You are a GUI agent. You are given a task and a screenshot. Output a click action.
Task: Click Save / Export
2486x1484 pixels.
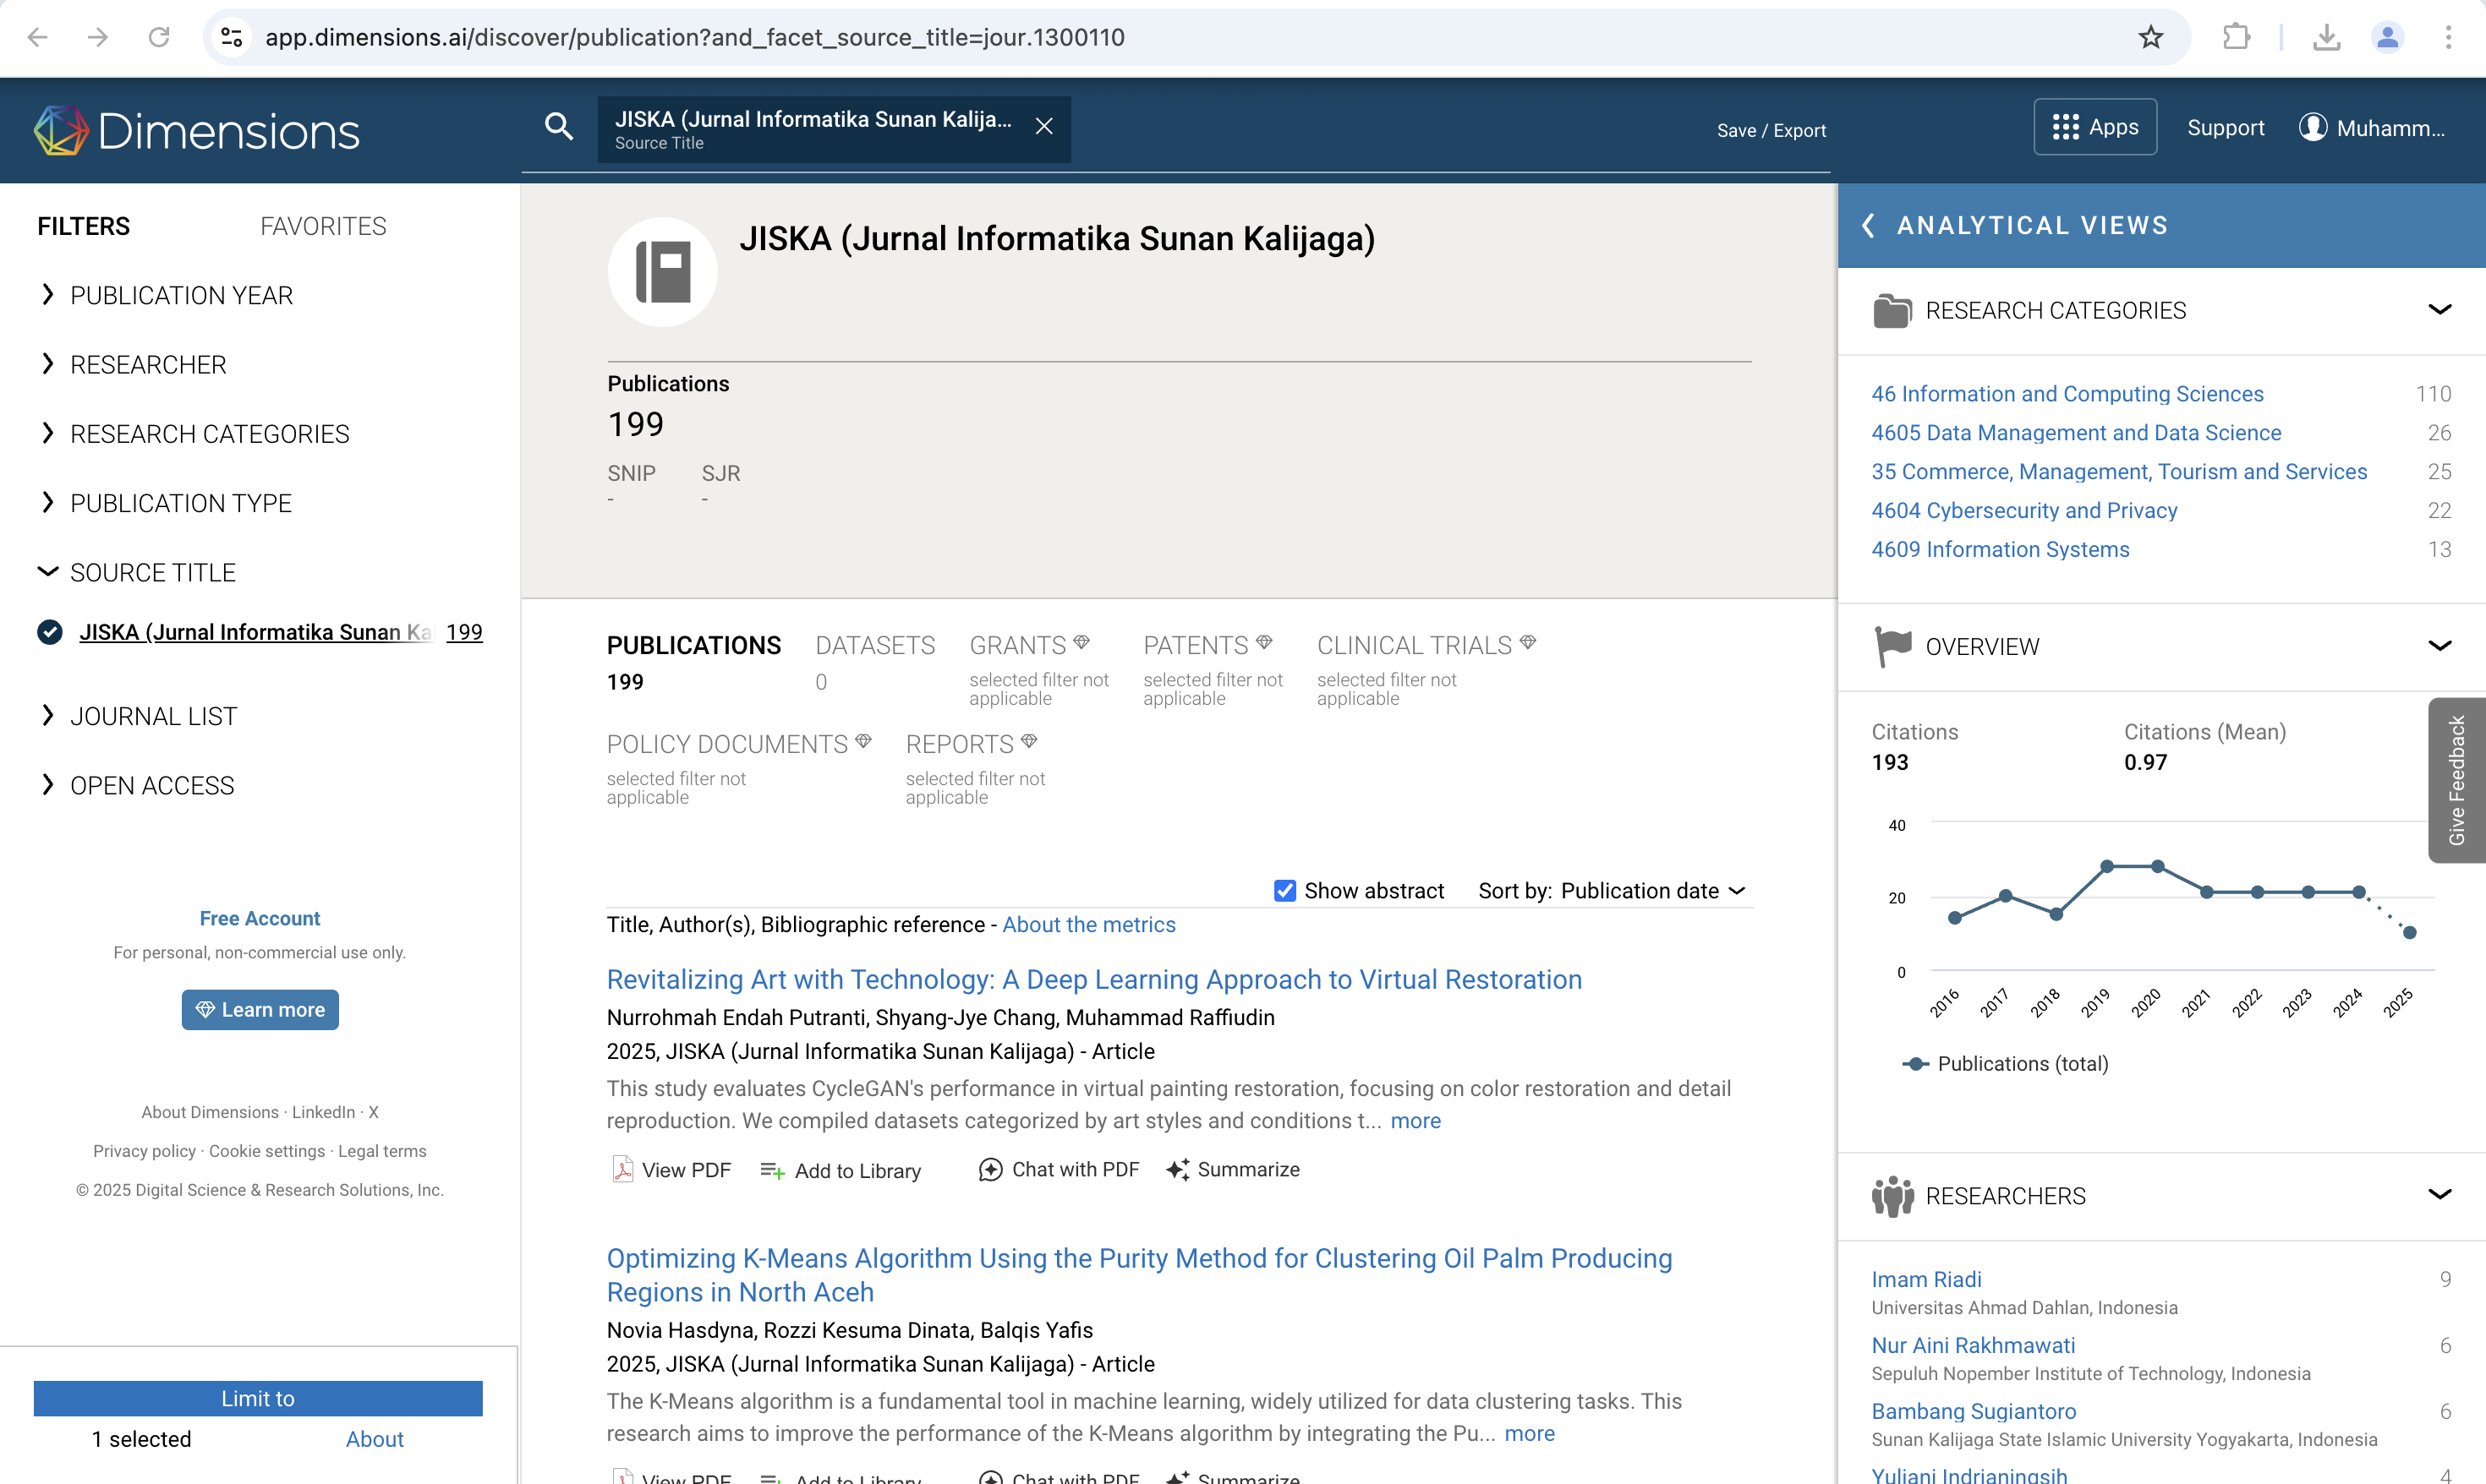tap(1771, 131)
